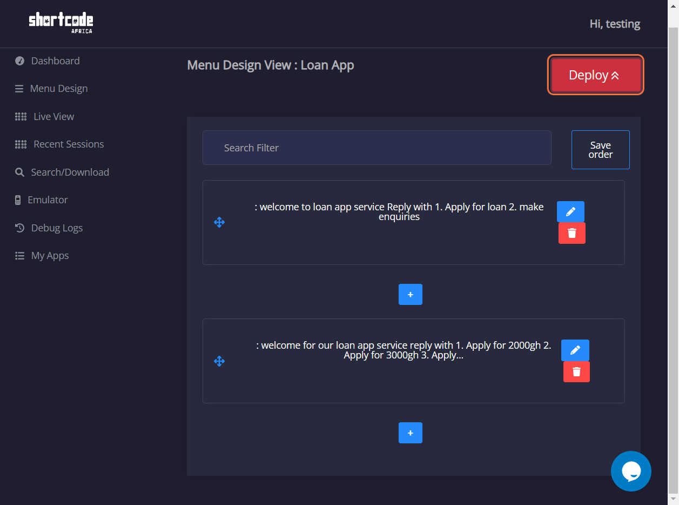Click the Recent Sessions grid icon
Viewport: 679px width, 505px height.
pyautogui.click(x=21, y=144)
